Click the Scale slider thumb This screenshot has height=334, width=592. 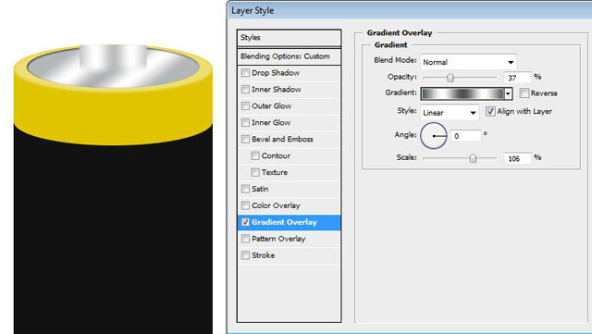pos(473,158)
